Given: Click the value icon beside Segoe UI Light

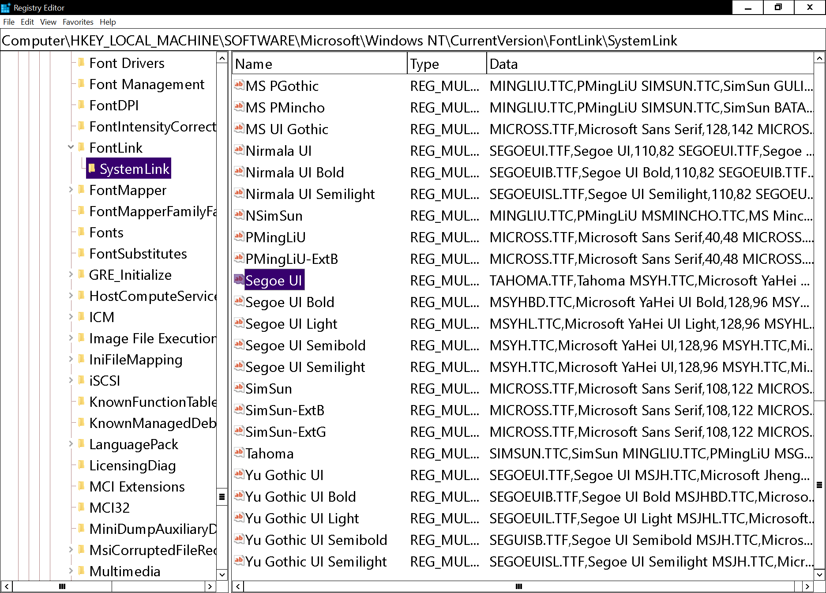Looking at the screenshot, I should 239,323.
